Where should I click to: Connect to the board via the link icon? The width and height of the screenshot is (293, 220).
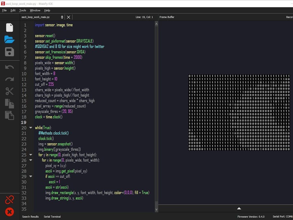(9, 199)
